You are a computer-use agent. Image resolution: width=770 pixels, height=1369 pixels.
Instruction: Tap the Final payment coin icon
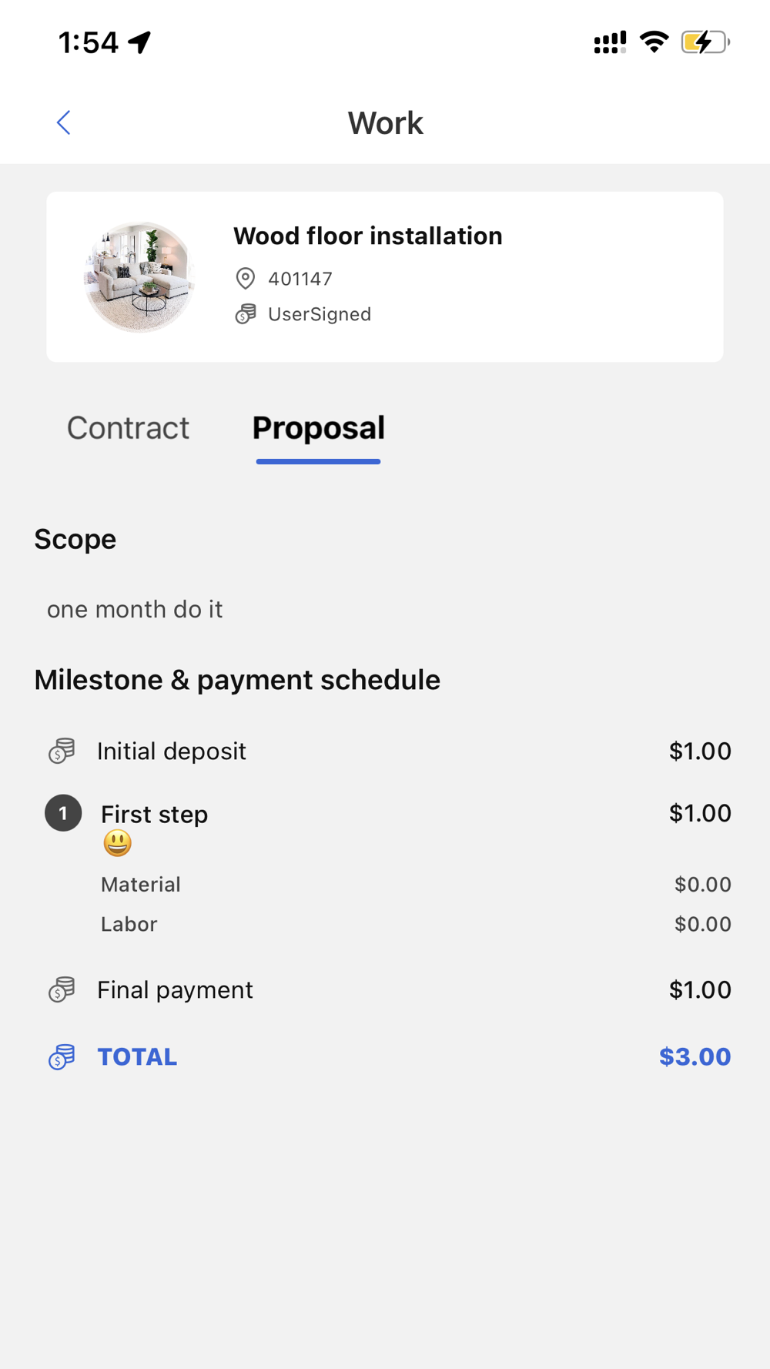click(x=62, y=989)
